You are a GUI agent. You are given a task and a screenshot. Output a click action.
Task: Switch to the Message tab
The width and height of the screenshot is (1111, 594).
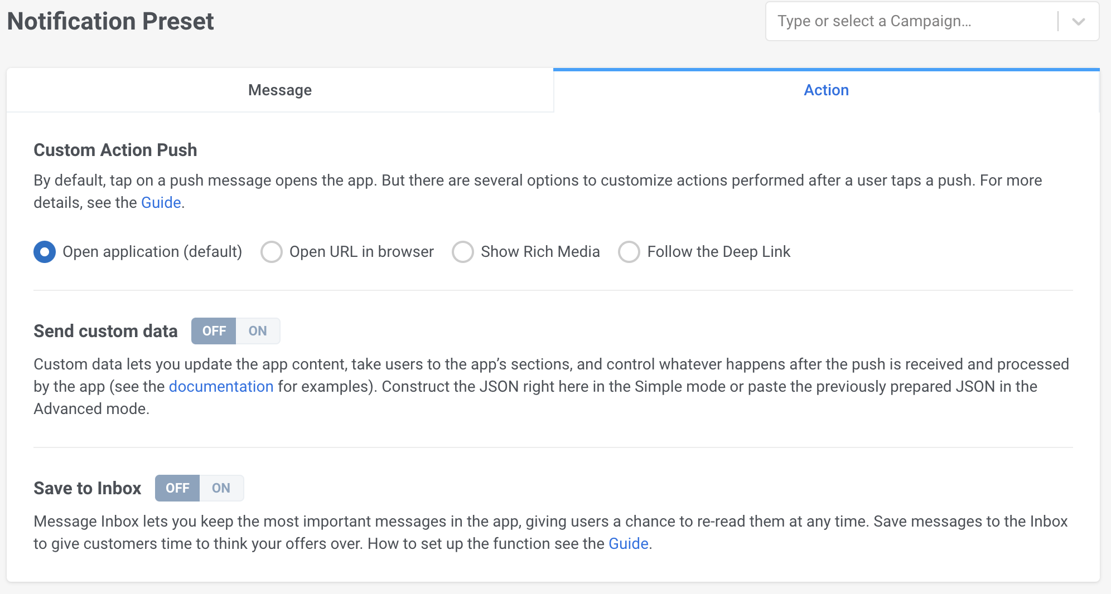tap(280, 90)
